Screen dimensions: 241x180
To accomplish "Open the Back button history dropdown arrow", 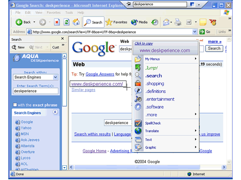I will click(x=34, y=22).
